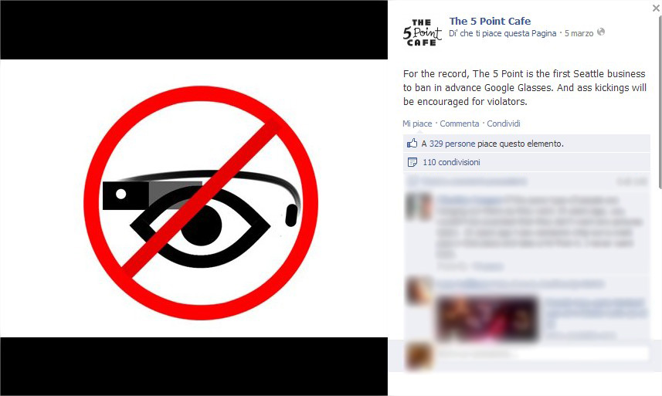
Task: Click The 5 Point Cafe logo avatar
Action: tap(422, 32)
